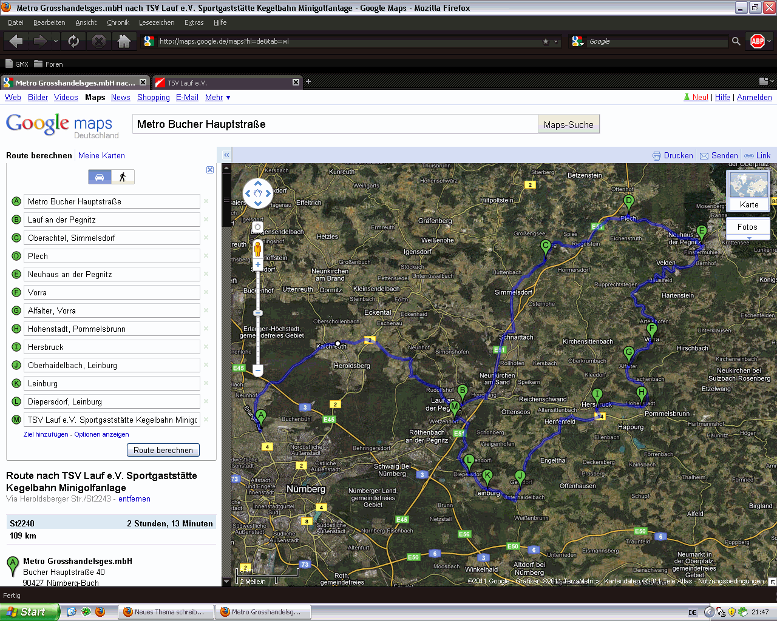Reload the page with the refresh icon
777x621 pixels.
(x=73, y=41)
